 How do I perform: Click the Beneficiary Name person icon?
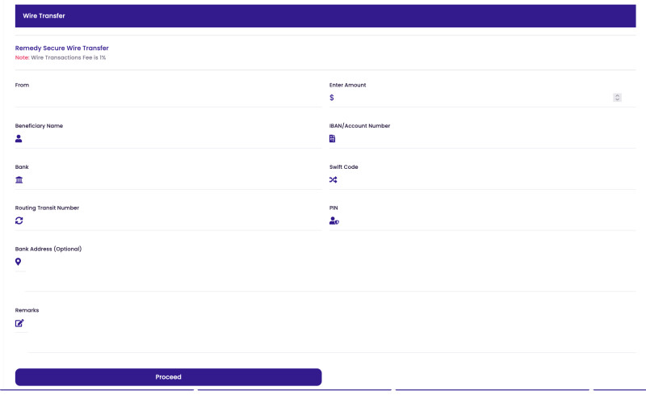(x=19, y=139)
